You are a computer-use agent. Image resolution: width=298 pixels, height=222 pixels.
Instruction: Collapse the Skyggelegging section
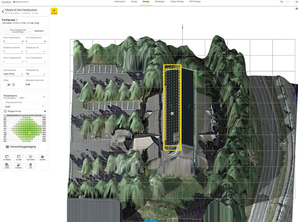(x=44, y=97)
